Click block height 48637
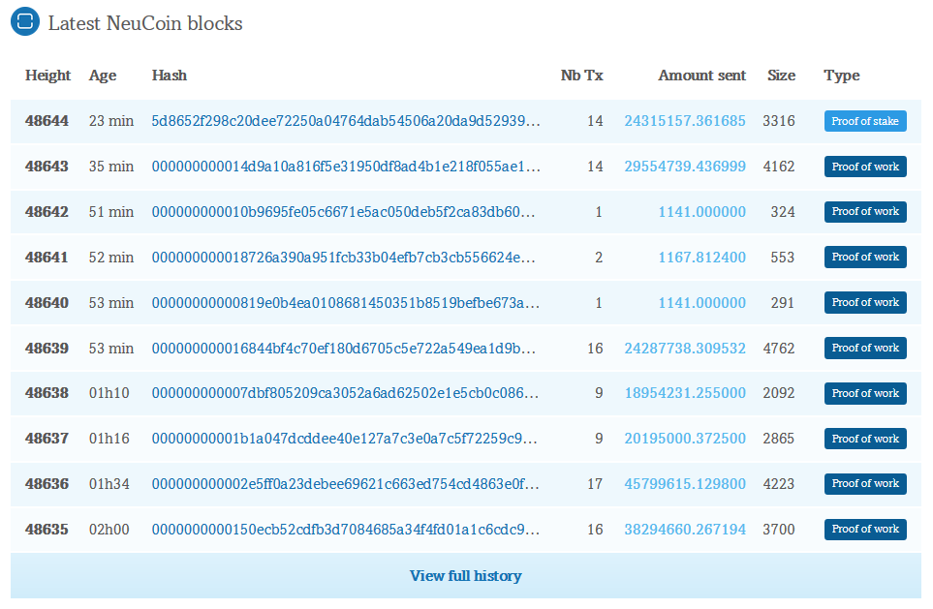Screen dimensions: 933x609 pos(47,439)
